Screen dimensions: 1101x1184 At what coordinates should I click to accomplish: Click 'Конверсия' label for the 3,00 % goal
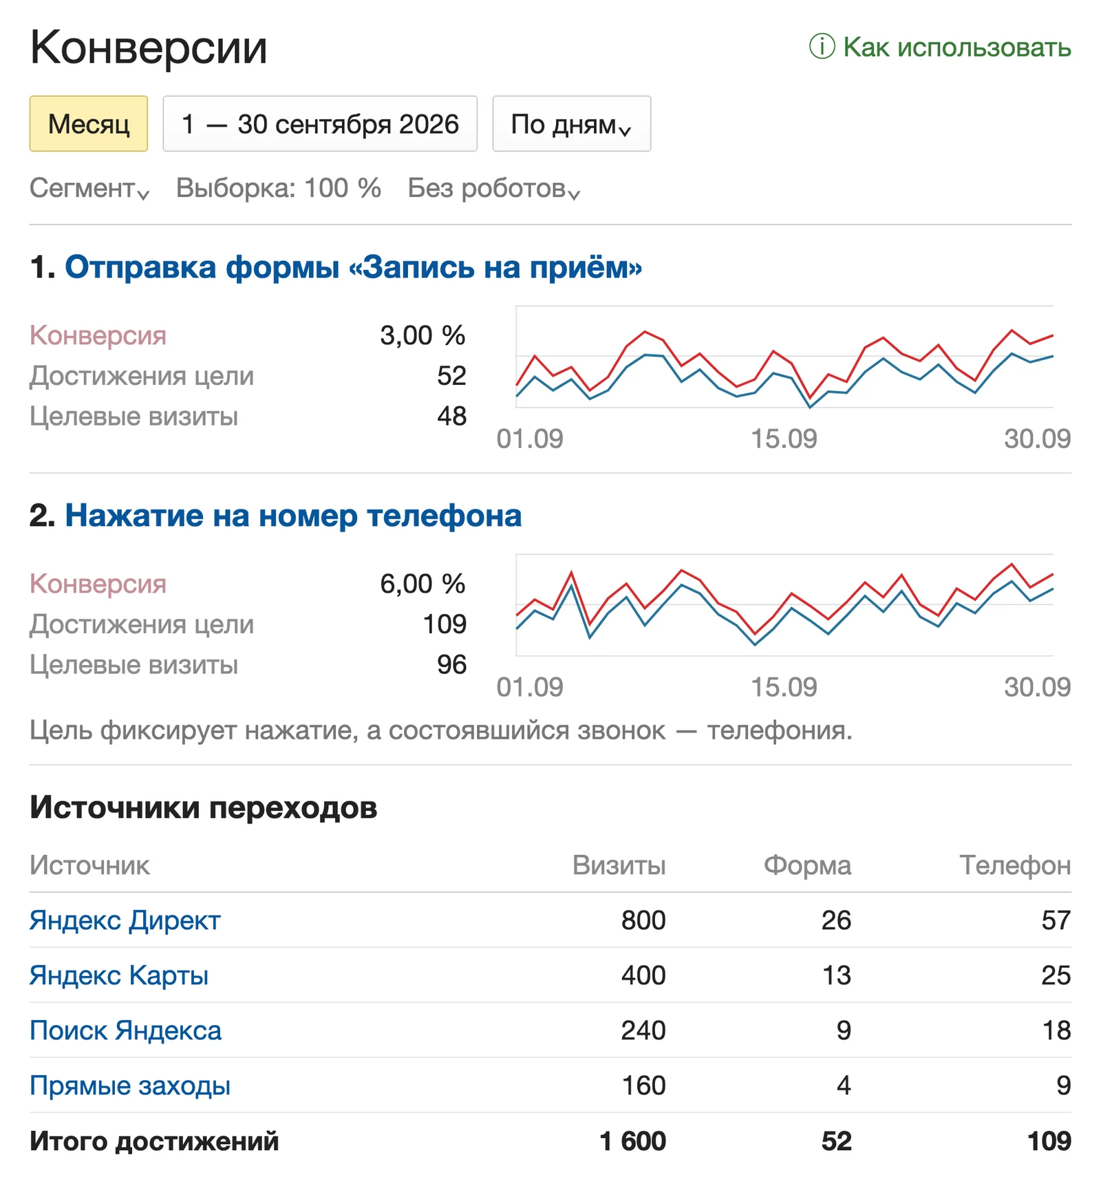click(98, 335)
